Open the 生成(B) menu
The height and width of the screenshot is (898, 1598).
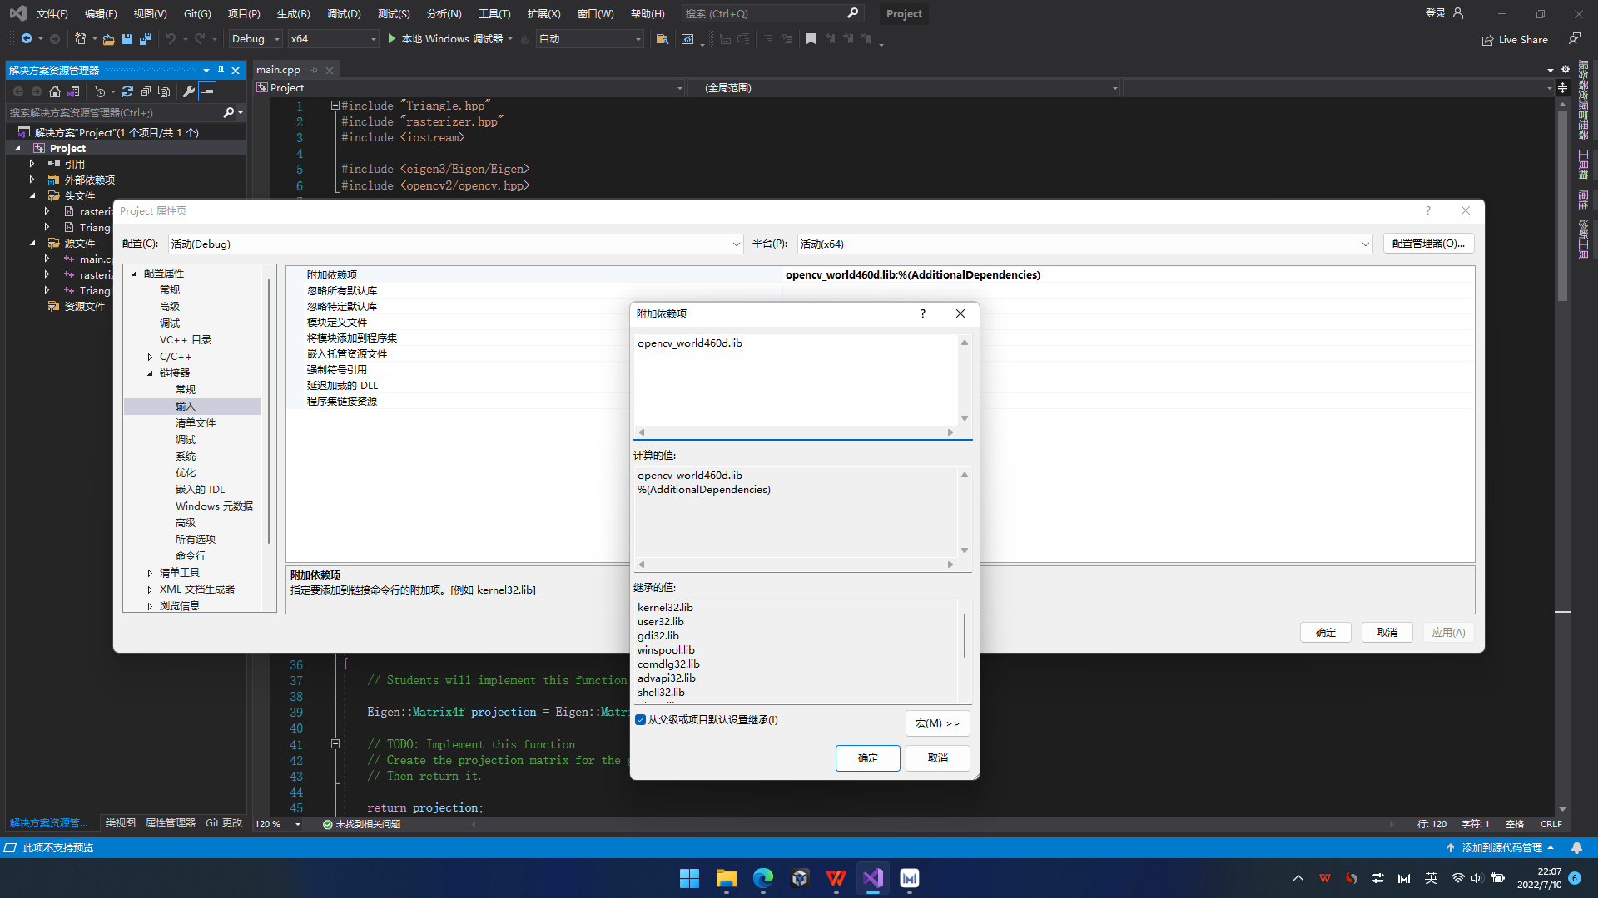click(x=293, y=13)
